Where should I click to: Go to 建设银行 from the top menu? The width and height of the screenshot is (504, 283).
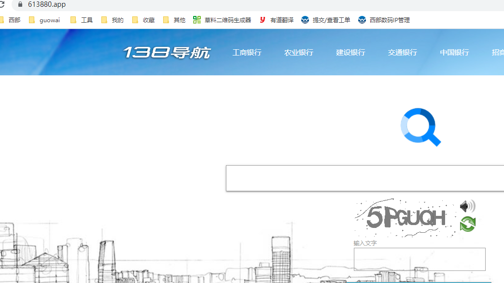pyautogui.click(x=350, y=53)
